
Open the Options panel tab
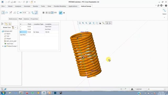point(26,19)
